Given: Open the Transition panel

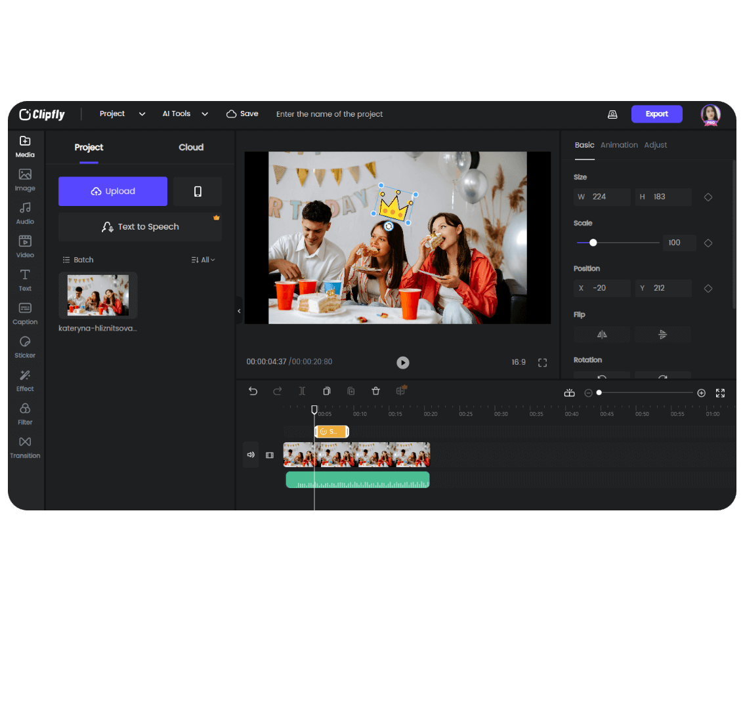Looking at the screenshot, I should (x=24, y=448).
